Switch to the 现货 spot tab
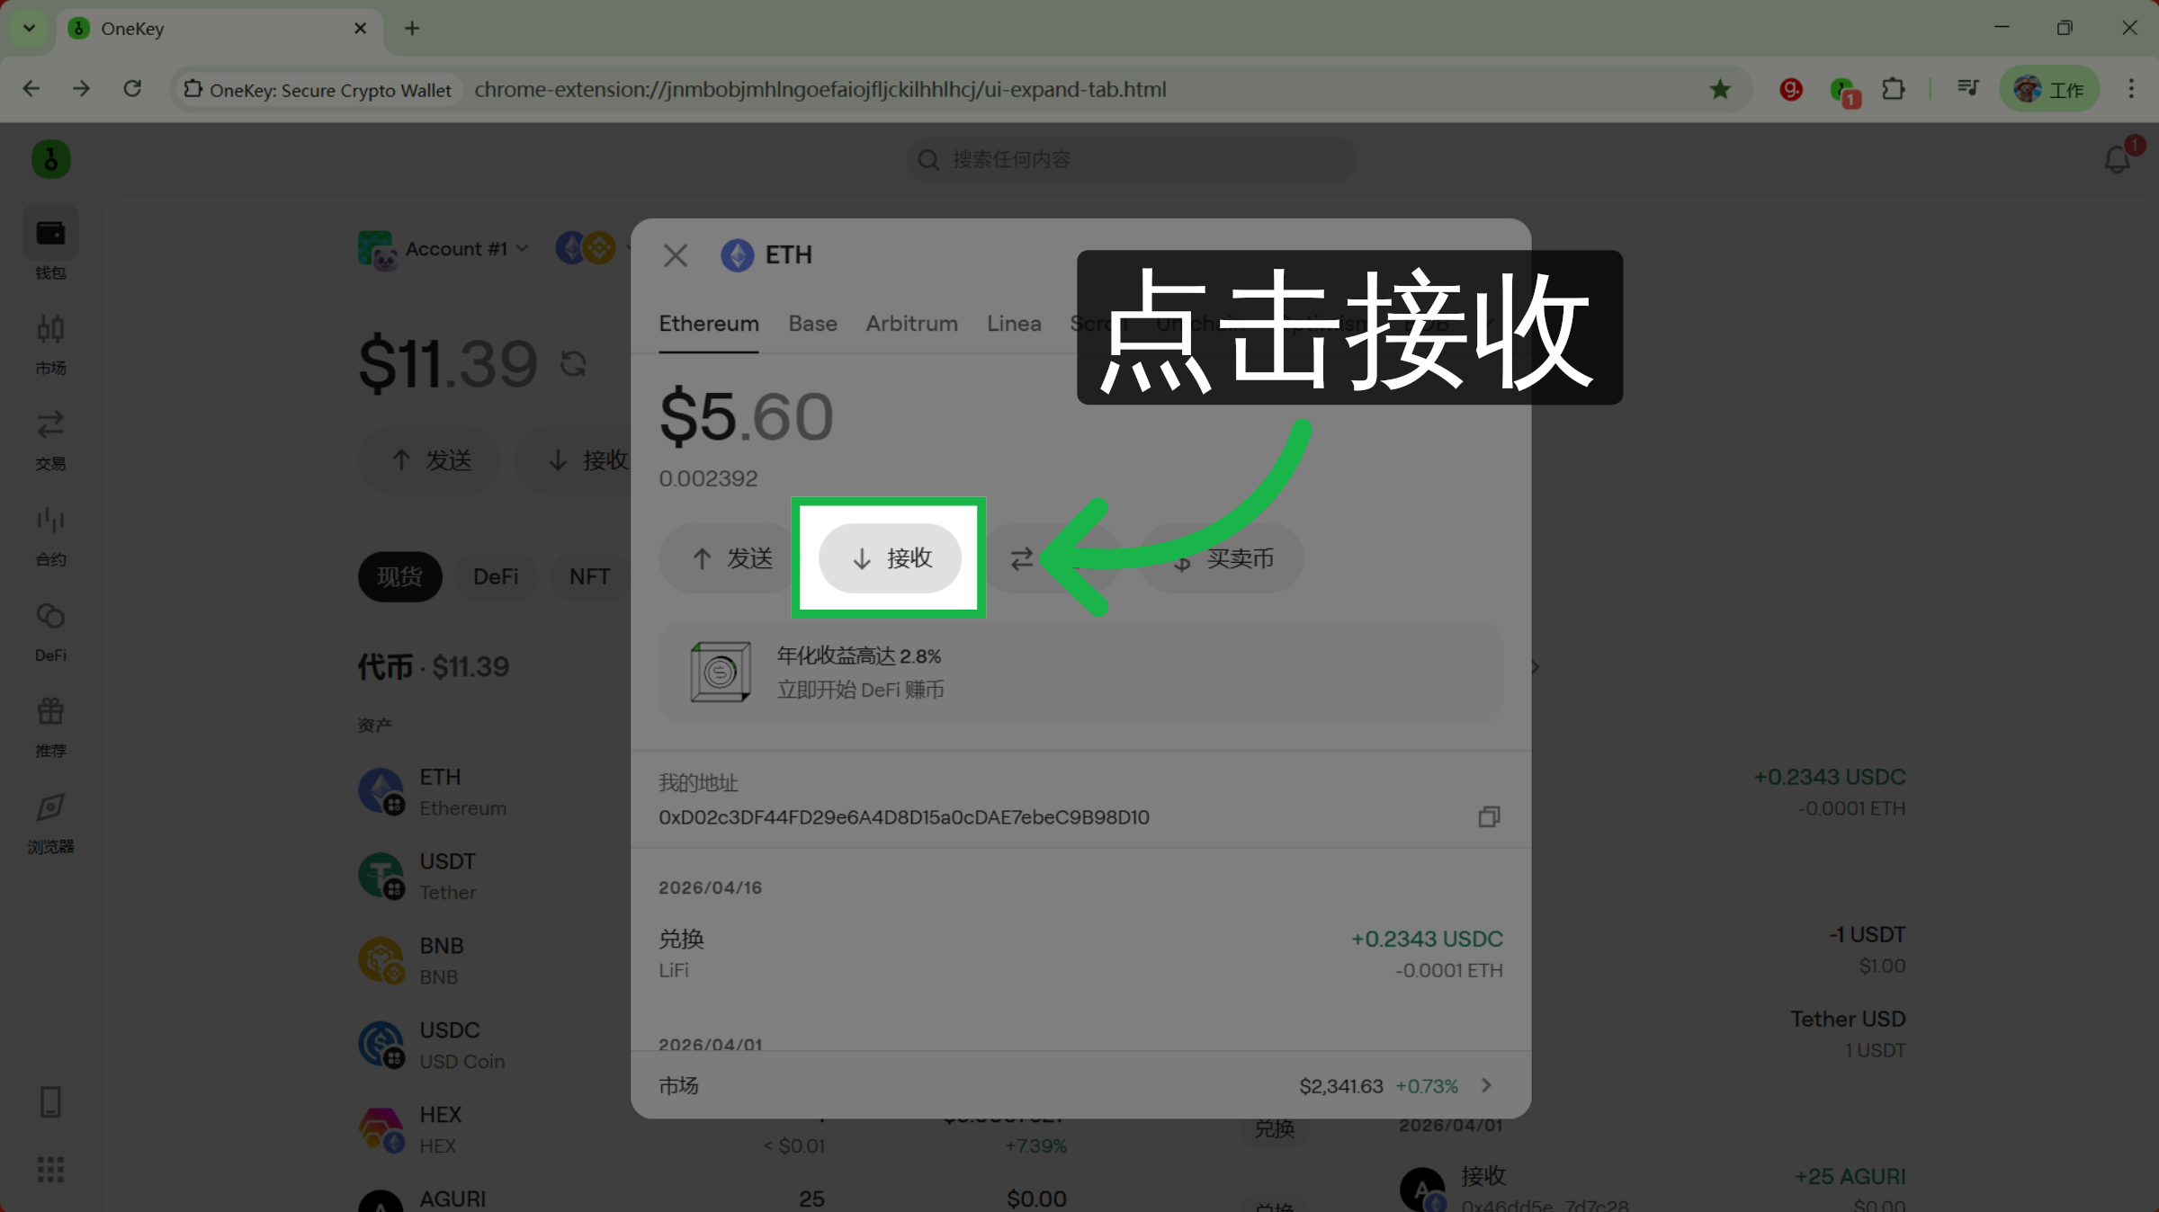This screenshot has height=1212, width=2159. [400, 577]
